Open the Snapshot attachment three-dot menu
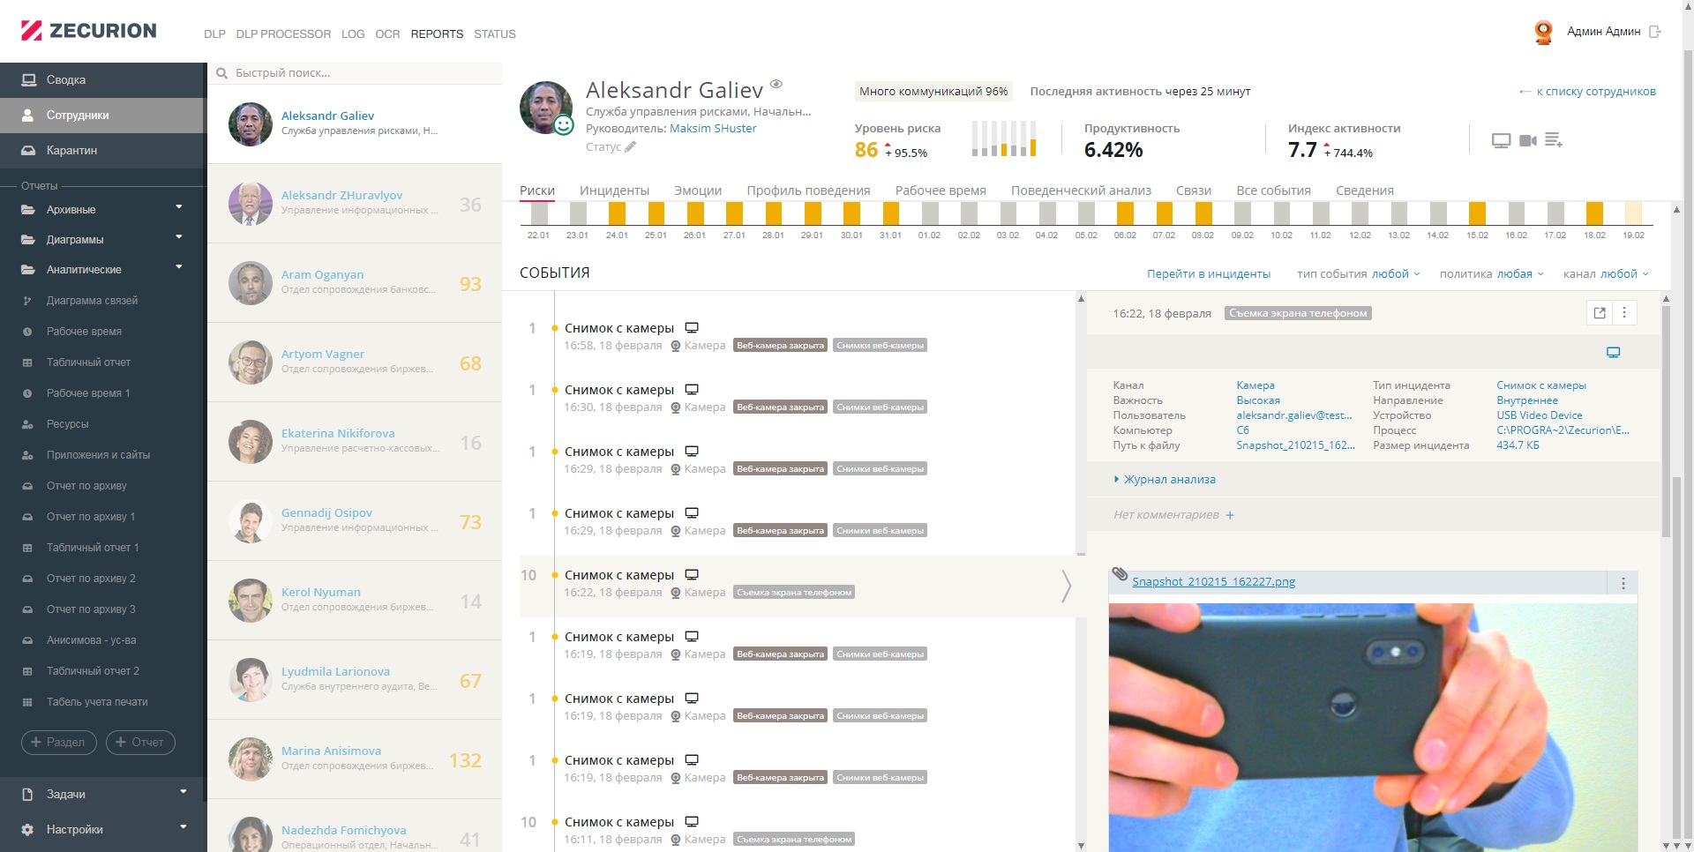1694x852 pixels. [1623, 584]
